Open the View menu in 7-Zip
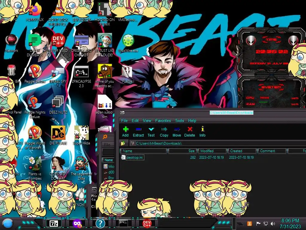306x230 pixels. point(147,120)
